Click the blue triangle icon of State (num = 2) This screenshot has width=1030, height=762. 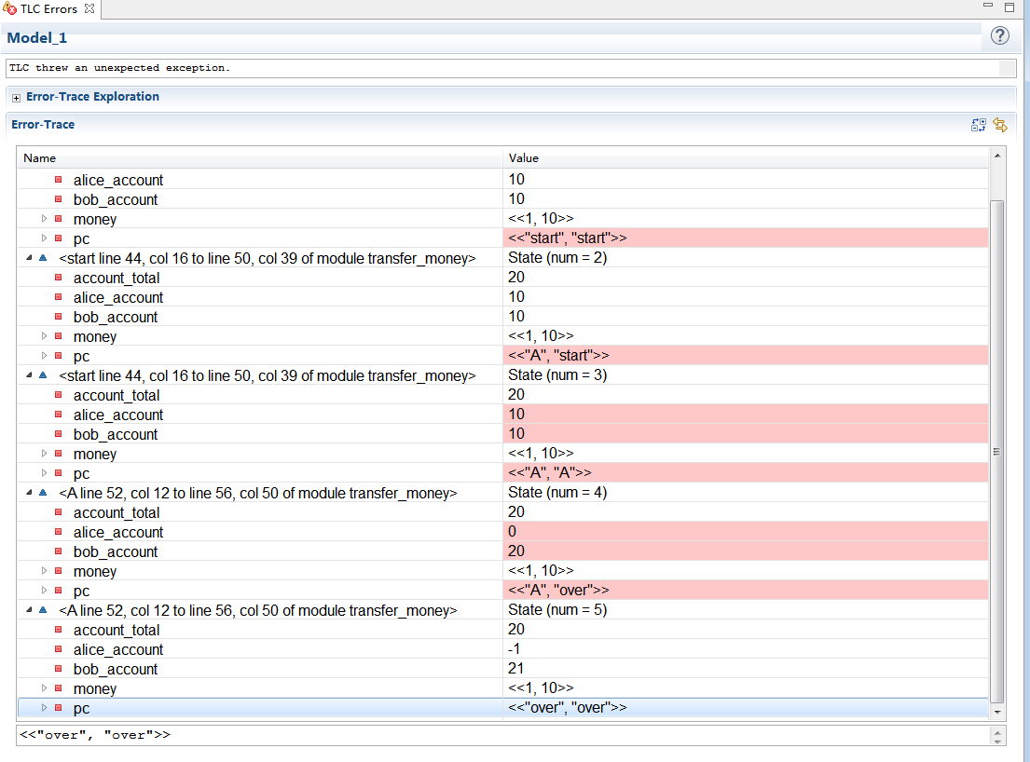(43, 258)
